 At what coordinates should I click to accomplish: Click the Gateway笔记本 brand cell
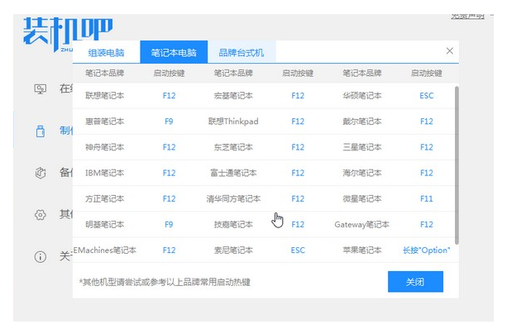(x=361, y=224)
